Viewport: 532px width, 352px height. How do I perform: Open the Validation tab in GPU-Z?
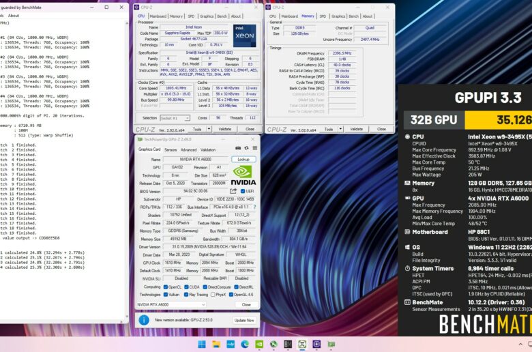208,149
